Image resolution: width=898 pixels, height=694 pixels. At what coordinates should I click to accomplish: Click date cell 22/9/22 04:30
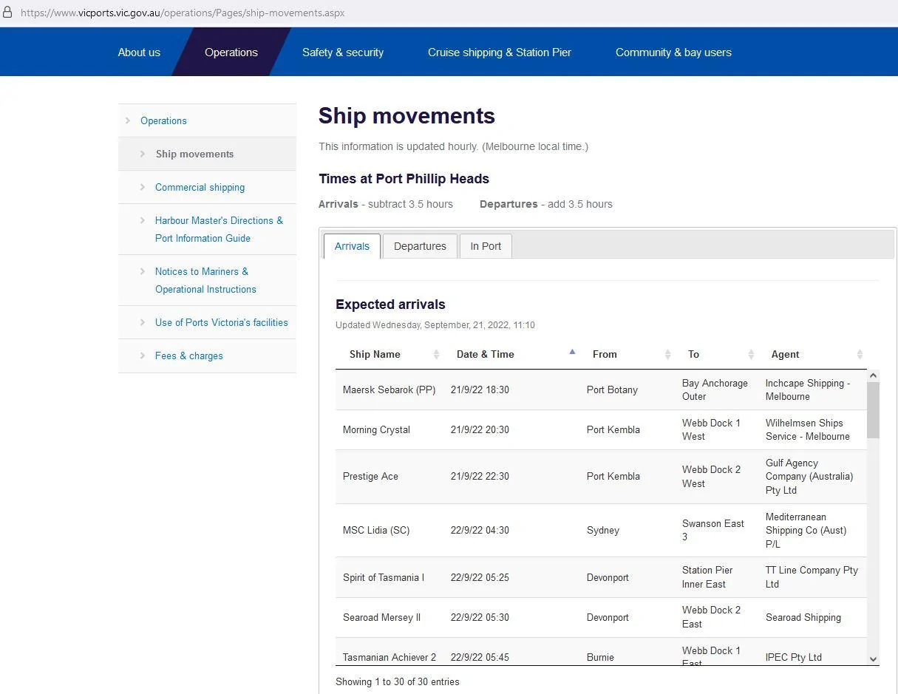click(480, 530)
